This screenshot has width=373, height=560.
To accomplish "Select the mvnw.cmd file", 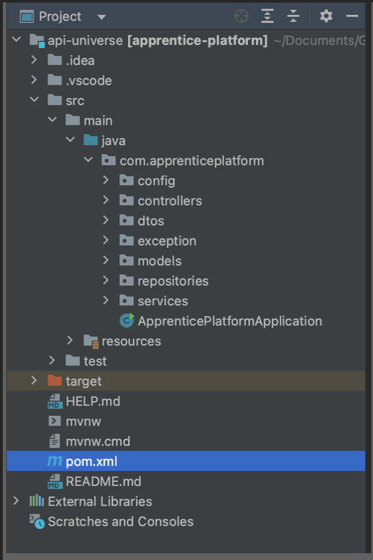I will pyautogui.click(x=98, y=441).
